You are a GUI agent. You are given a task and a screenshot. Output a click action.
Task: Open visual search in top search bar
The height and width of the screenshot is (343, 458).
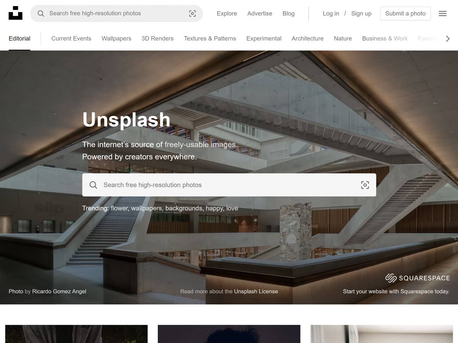point(192,13)
